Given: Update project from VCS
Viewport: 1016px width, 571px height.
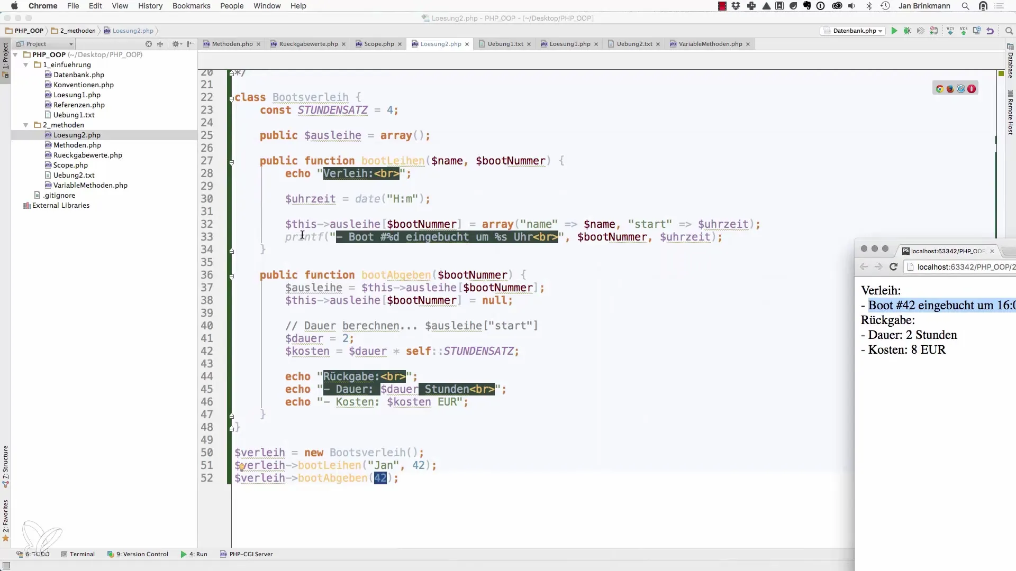Looking at the screenshot, I should tap(950, 31).
